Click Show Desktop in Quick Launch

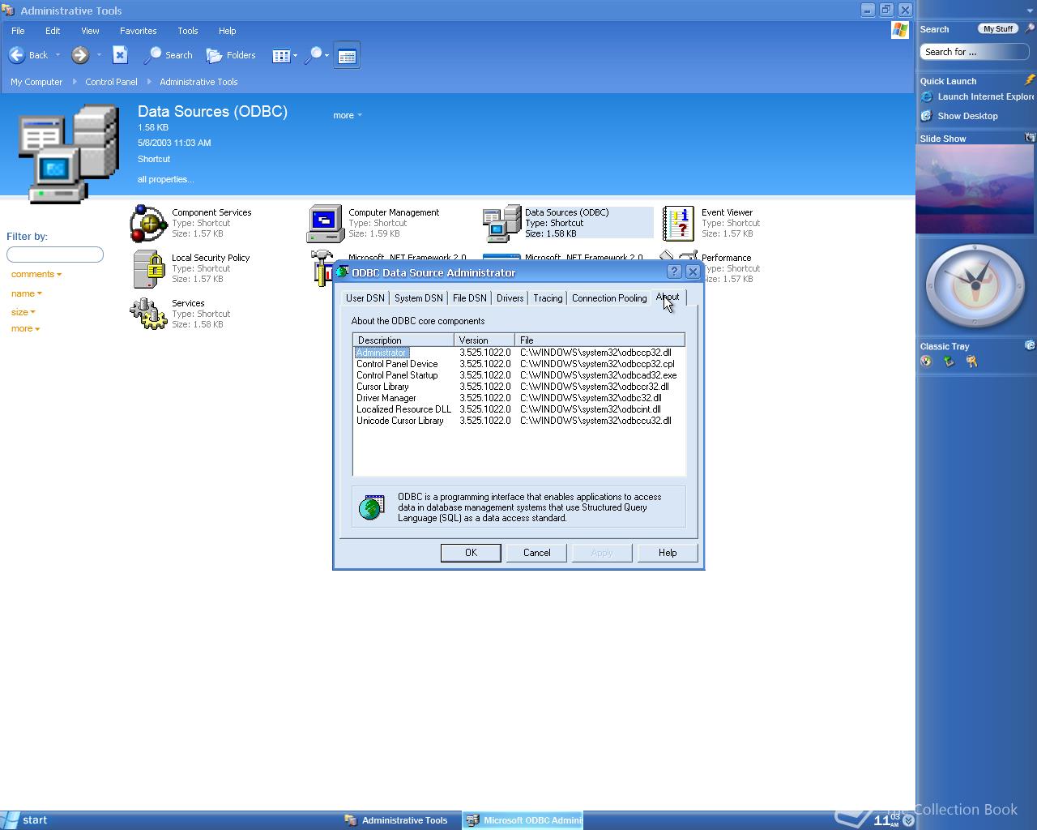959,116
